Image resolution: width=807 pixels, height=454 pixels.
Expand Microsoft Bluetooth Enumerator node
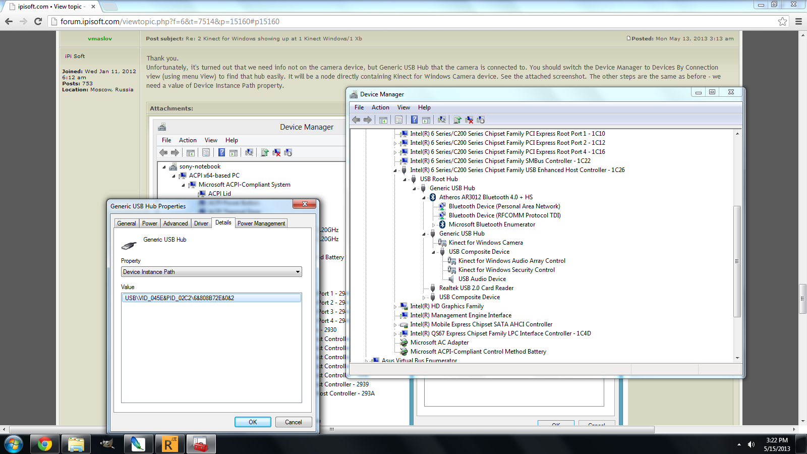(x=433, y=225)
